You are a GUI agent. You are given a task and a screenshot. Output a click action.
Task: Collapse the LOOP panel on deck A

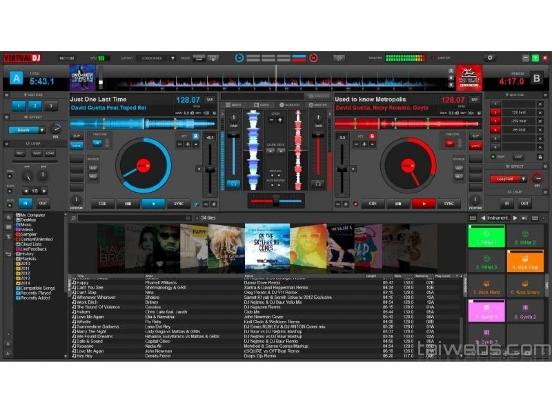click(6, 144)
